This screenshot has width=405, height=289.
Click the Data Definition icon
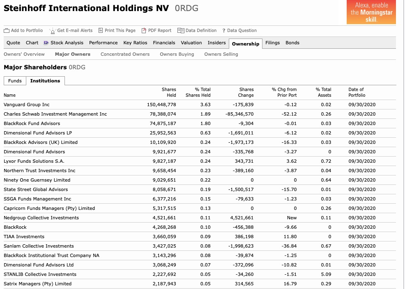click(180, 30)
